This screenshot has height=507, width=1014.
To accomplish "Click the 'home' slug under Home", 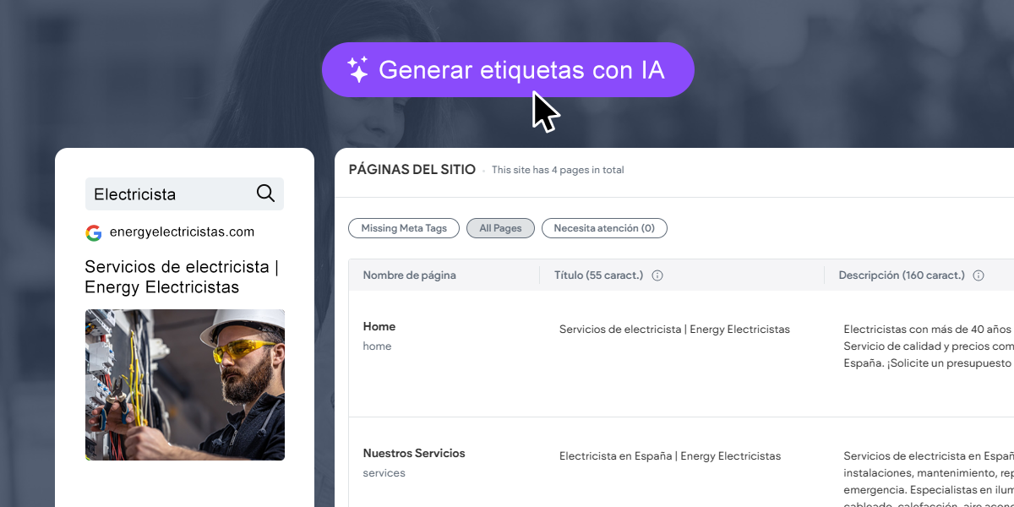I will click(378, 346).
